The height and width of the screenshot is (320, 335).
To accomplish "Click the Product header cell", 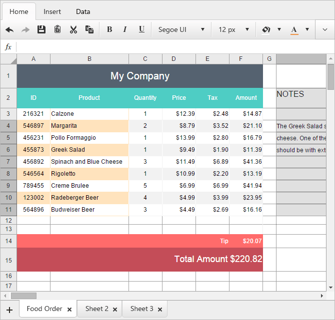I will coord(89,98).
